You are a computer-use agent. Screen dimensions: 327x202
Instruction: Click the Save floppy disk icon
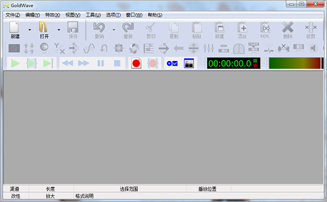tap(73, 27)
